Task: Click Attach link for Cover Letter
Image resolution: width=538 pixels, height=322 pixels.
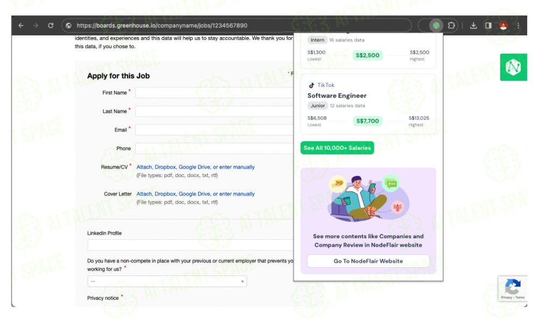Action: point(144,194)
